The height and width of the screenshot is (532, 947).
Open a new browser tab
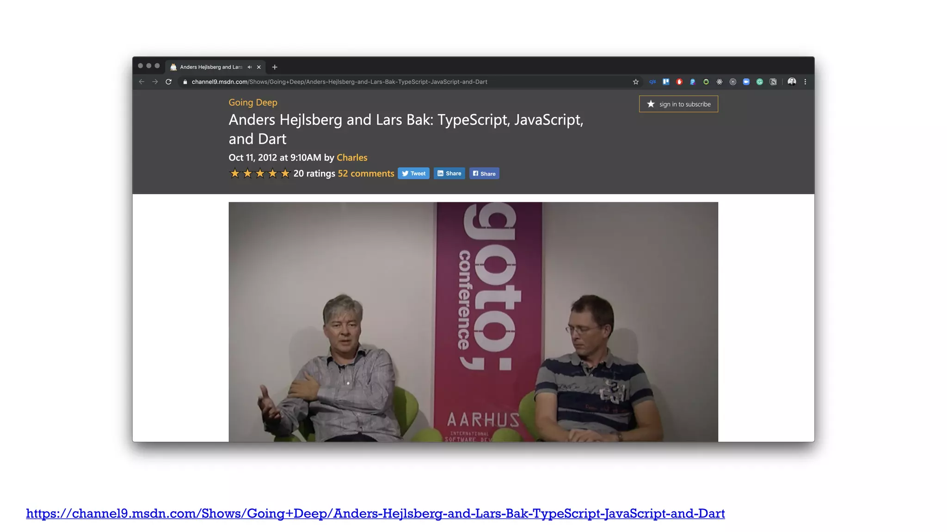[275, 67]
